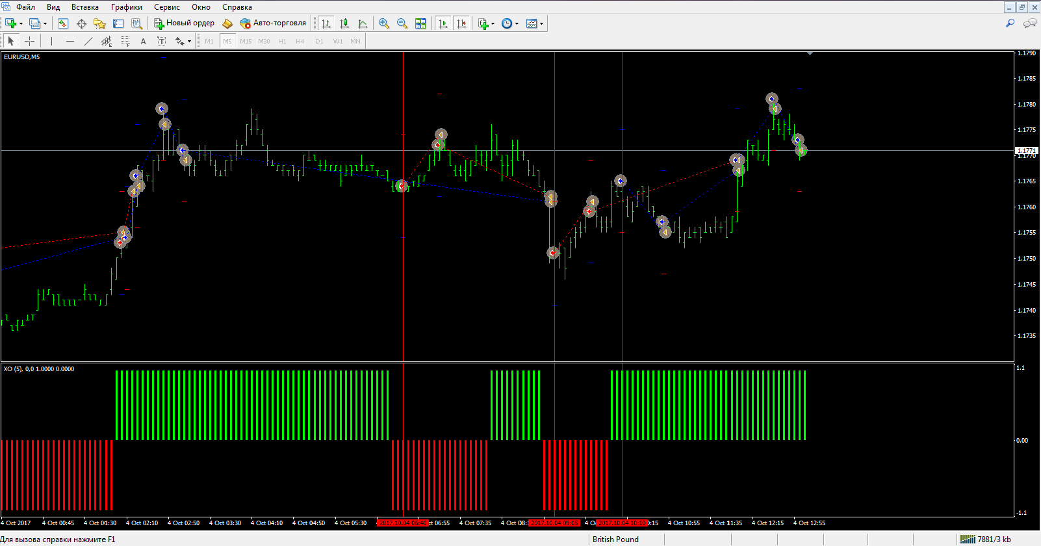Open the Вставка menu

[85, 7]
